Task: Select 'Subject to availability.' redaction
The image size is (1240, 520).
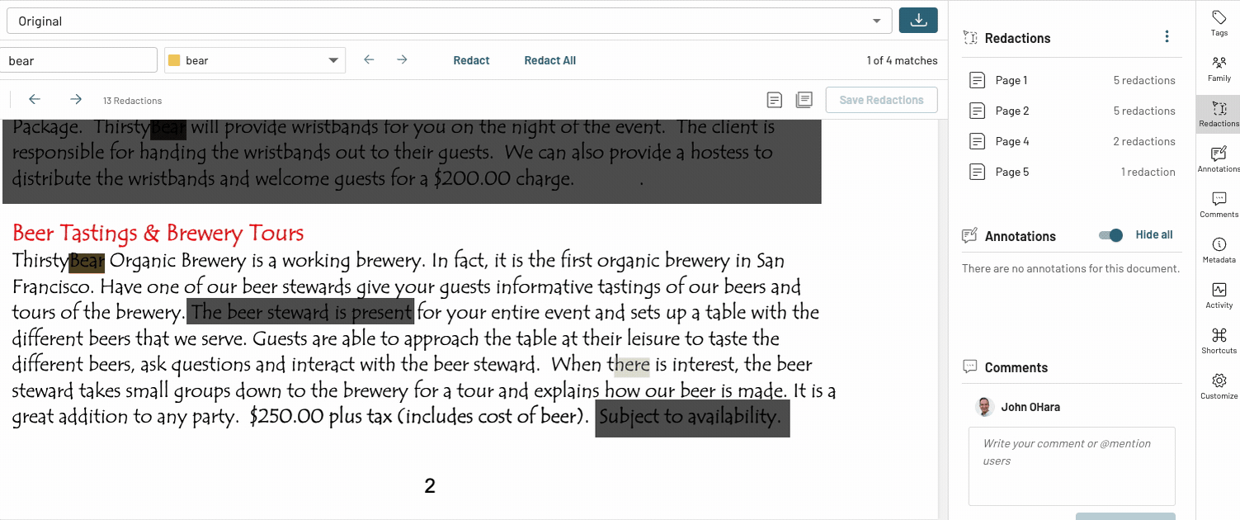Action: click(692, 418)
